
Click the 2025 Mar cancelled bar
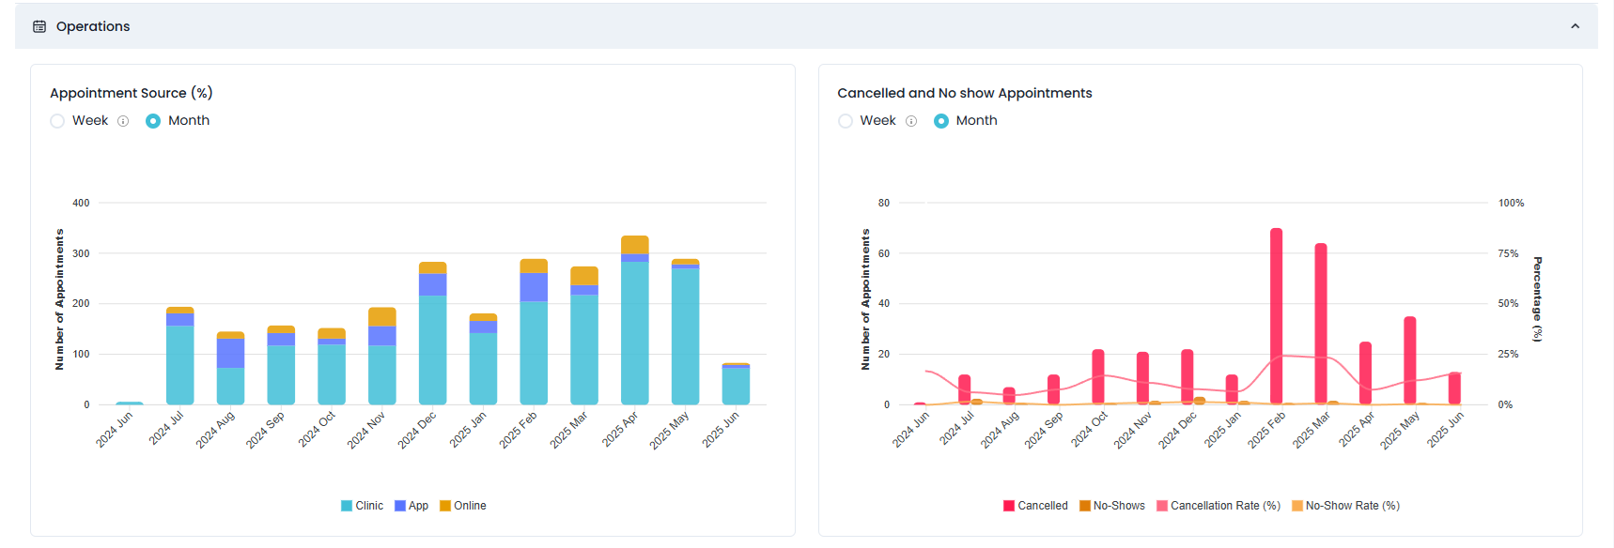1320,324
